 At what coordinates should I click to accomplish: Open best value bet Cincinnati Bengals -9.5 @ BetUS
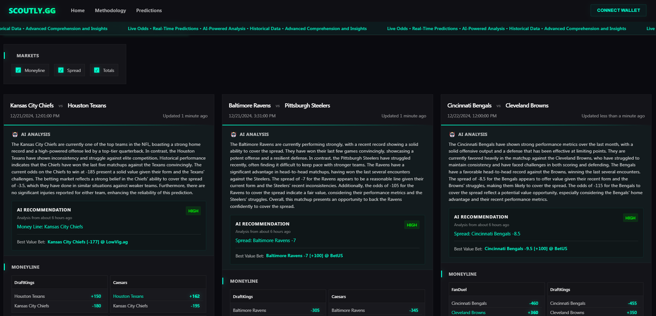[526, 249]
